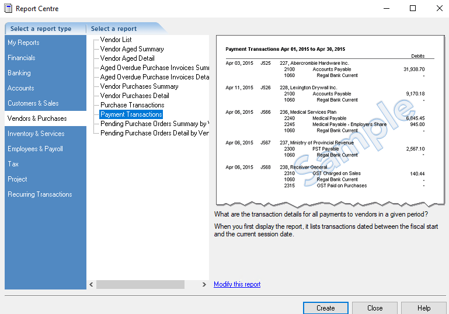Image resolution: width=449 pixels, height=314 pixels.
Task: Click the Modify this report link
Action: 237,284
